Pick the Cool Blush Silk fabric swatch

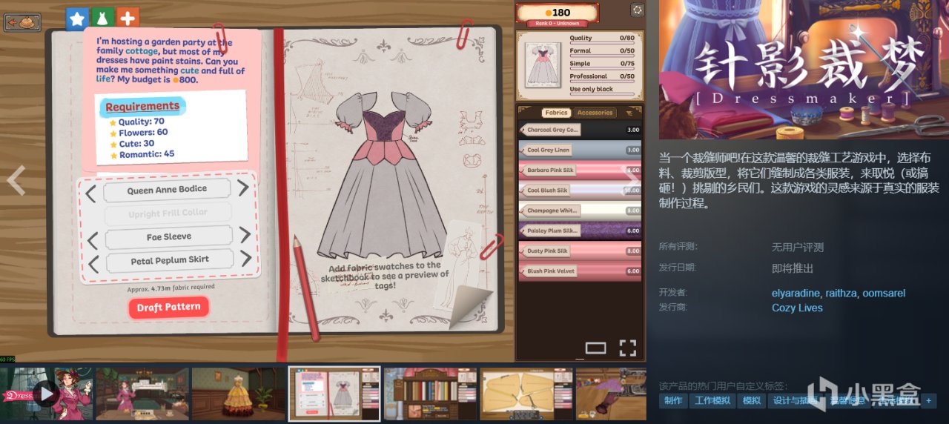click(x=580, y=191)
